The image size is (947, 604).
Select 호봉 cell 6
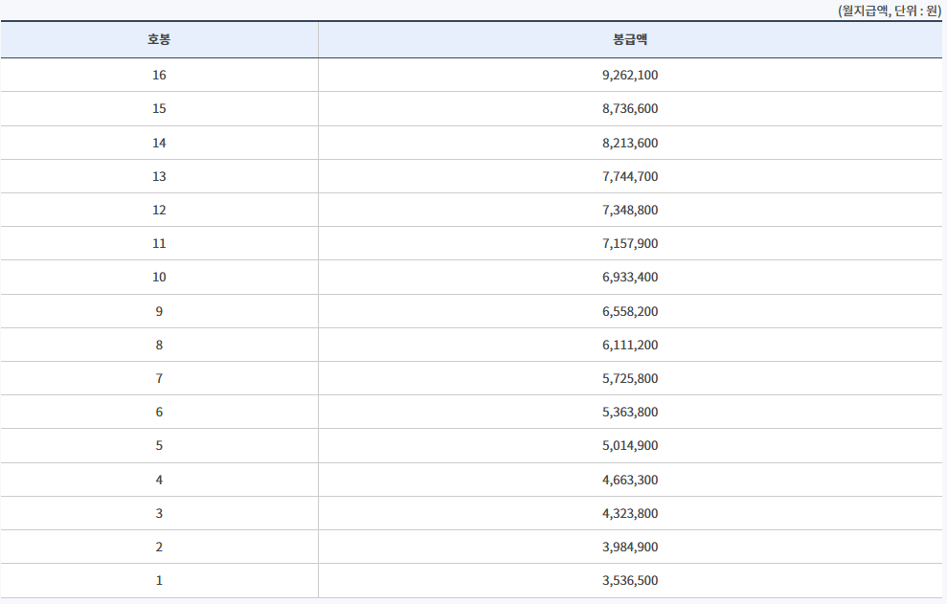coord(159,412)
